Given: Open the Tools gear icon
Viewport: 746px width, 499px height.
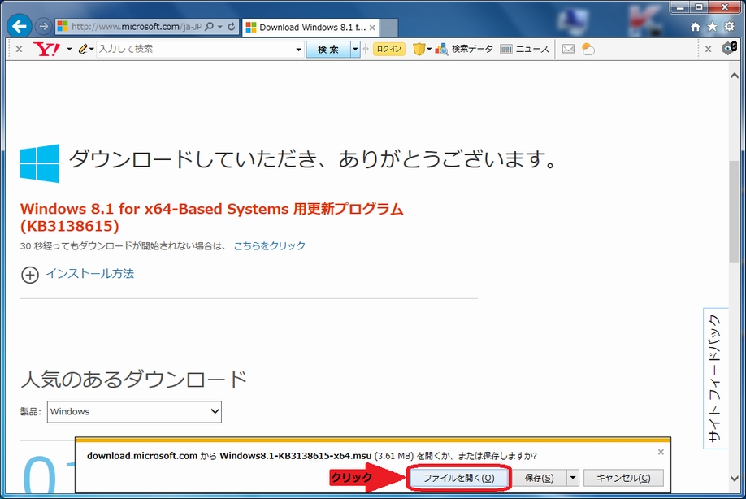Looking at the screenshot, I should pyautogui.click(x=729, y=27).
